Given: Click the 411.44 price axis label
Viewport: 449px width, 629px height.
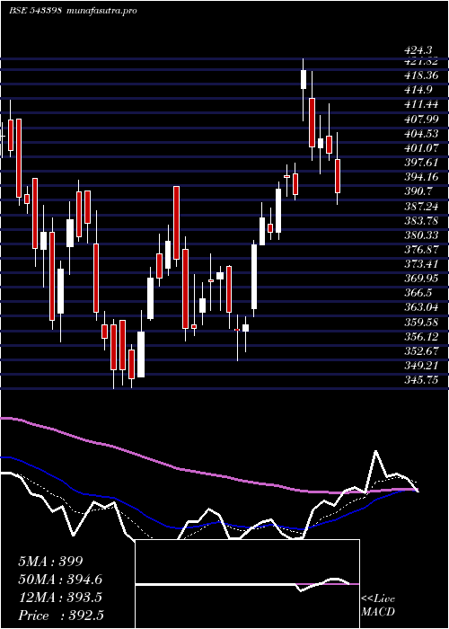Looking at the screenshot, I should click(421, 104).
